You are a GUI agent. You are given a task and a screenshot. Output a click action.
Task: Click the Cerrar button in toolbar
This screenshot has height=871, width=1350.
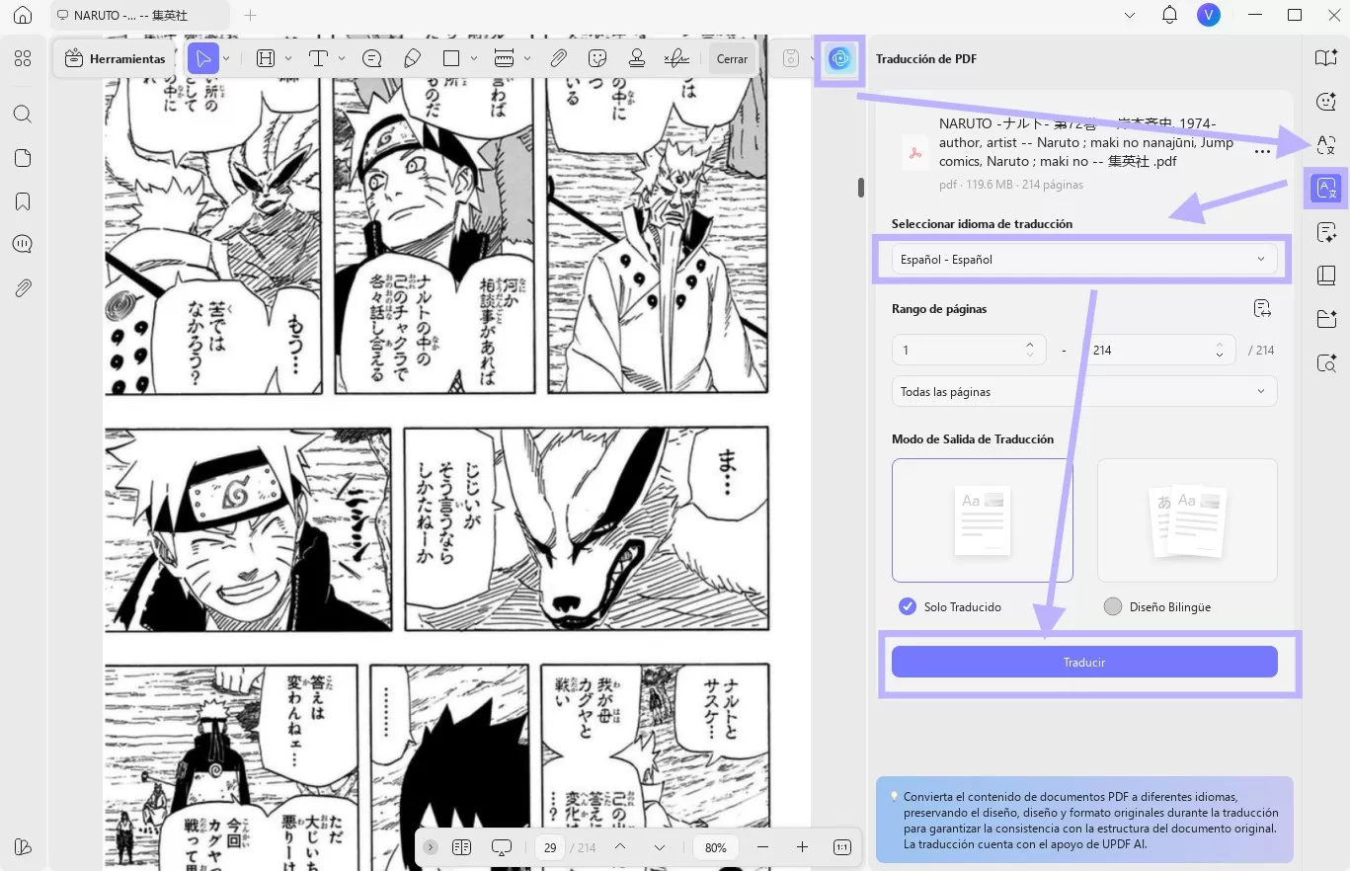(732, 58)
